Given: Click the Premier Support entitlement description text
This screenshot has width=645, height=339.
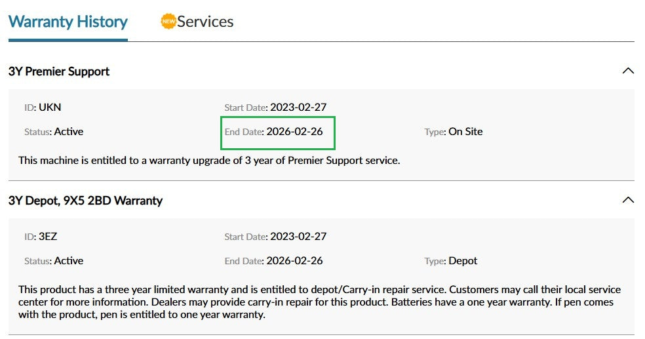Looking at the screenshot, I should click(208, 160).
